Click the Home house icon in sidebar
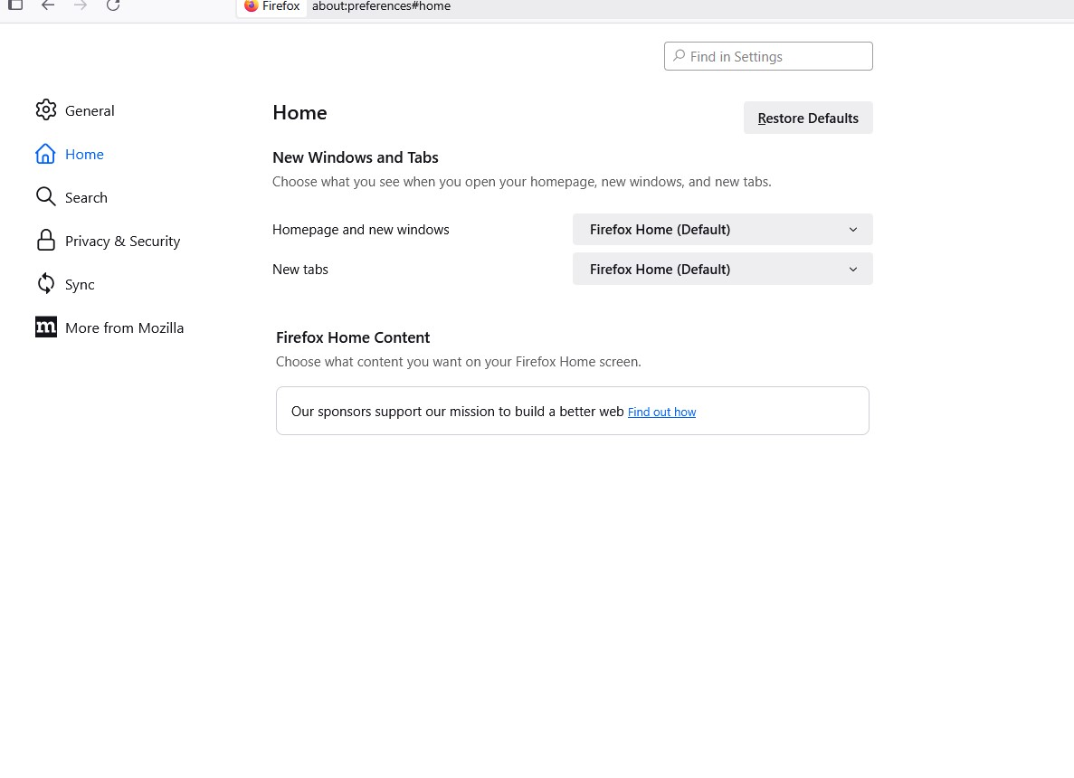Viewport: 1074px width, 778px height. point(45,154)
